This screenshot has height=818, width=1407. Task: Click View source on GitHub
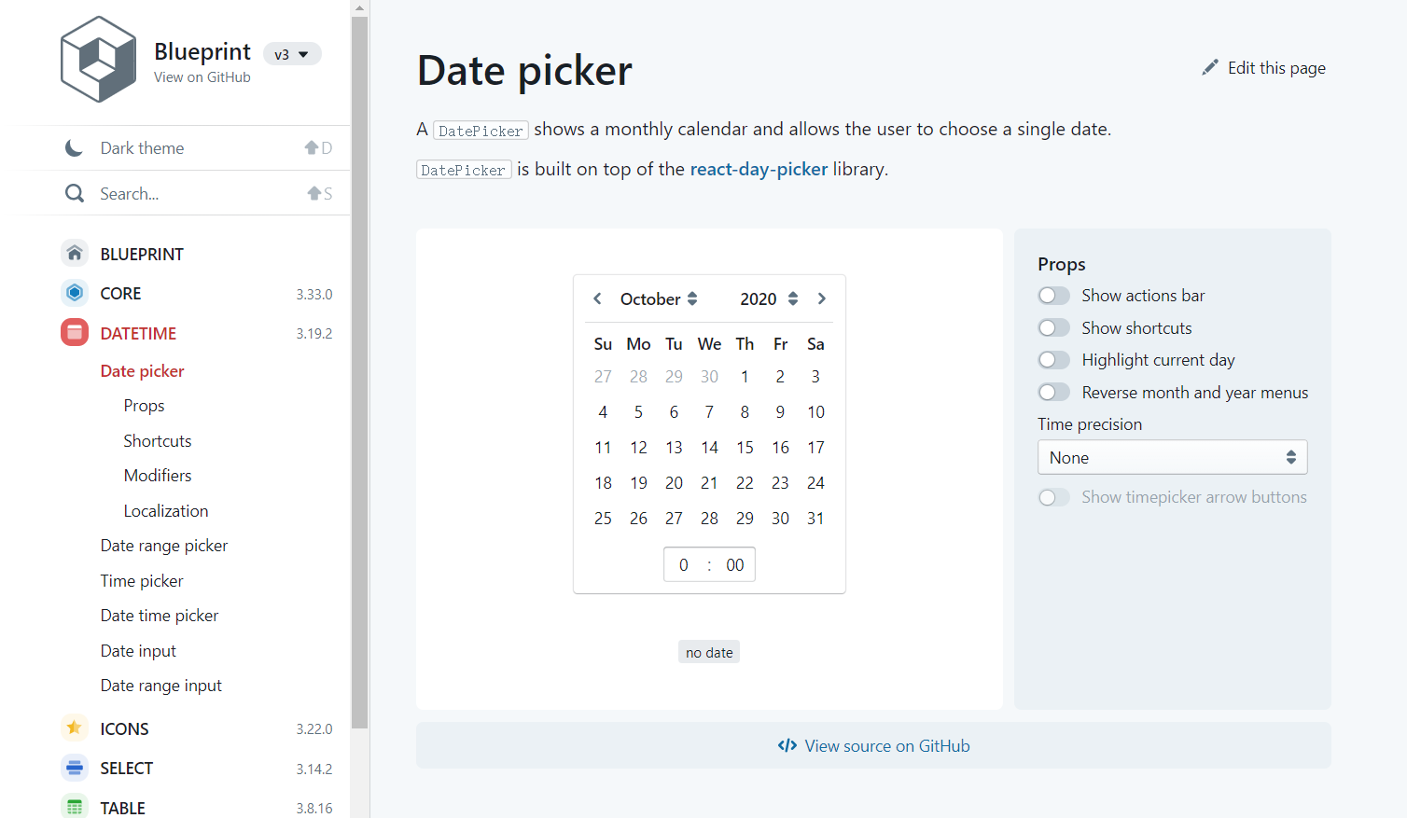pyautogui.click(x=873, y=746)
